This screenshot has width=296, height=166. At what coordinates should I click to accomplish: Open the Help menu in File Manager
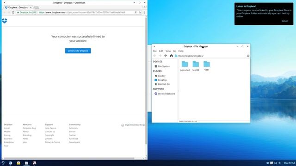181,51
